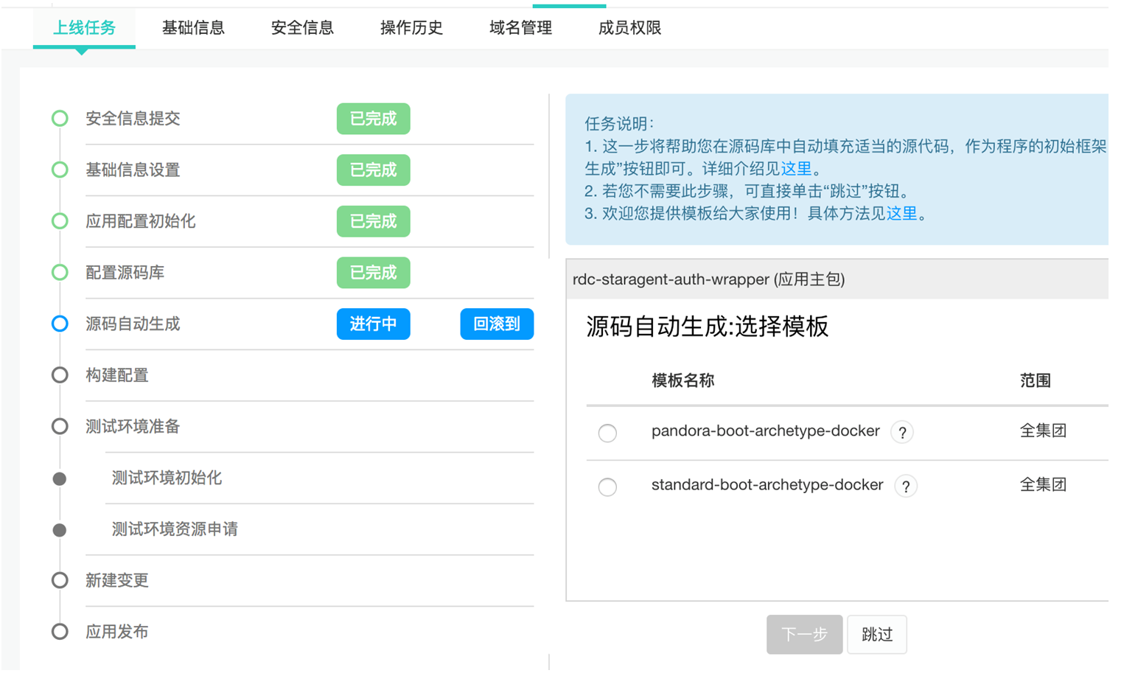Click filled dot for 测试环境初始化
This screenshot has width=1124, height=676.
pos(60,479)
